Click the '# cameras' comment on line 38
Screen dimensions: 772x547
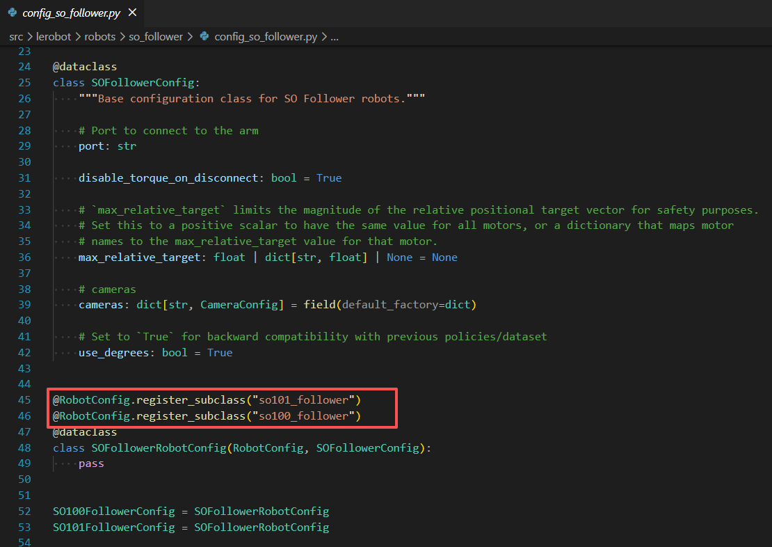click(107, 290)
